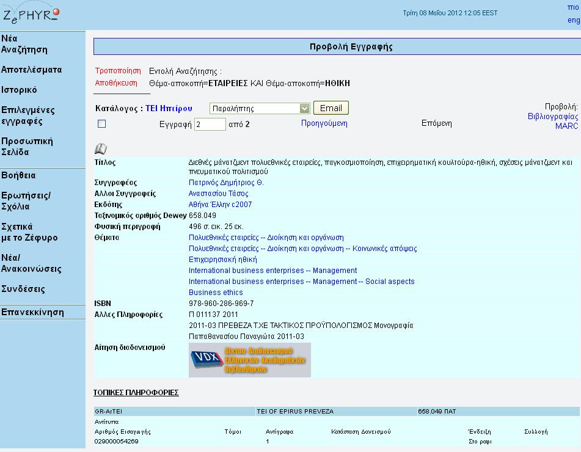Image resolution: width=581 pixels, height=452 pixels.
Task: Click the text Παπαθανασίου Παναγιώτα 2011-03
Action: (246, 337)
